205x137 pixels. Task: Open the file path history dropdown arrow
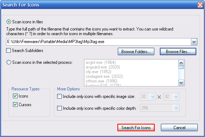(194, 42)
